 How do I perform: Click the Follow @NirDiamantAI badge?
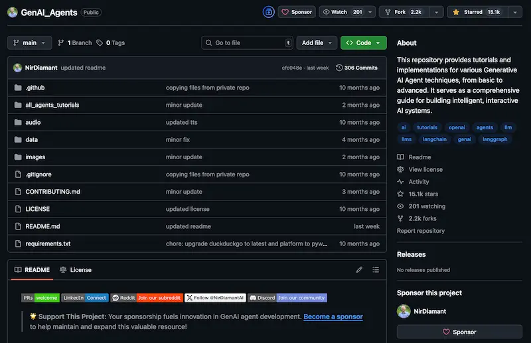pos(215,298)
